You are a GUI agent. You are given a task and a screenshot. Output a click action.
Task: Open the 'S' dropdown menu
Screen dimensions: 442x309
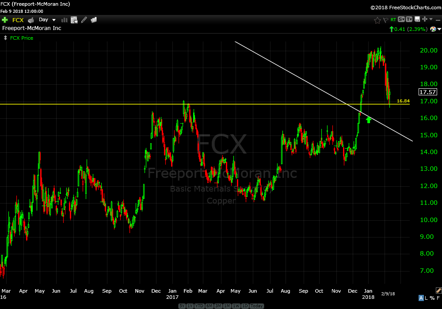pos(401,19)
